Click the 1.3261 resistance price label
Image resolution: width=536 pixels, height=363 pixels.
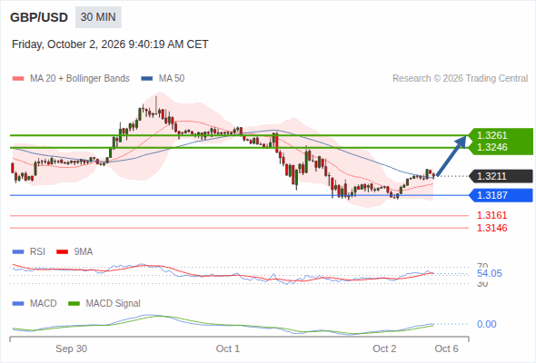pos(491,135)
